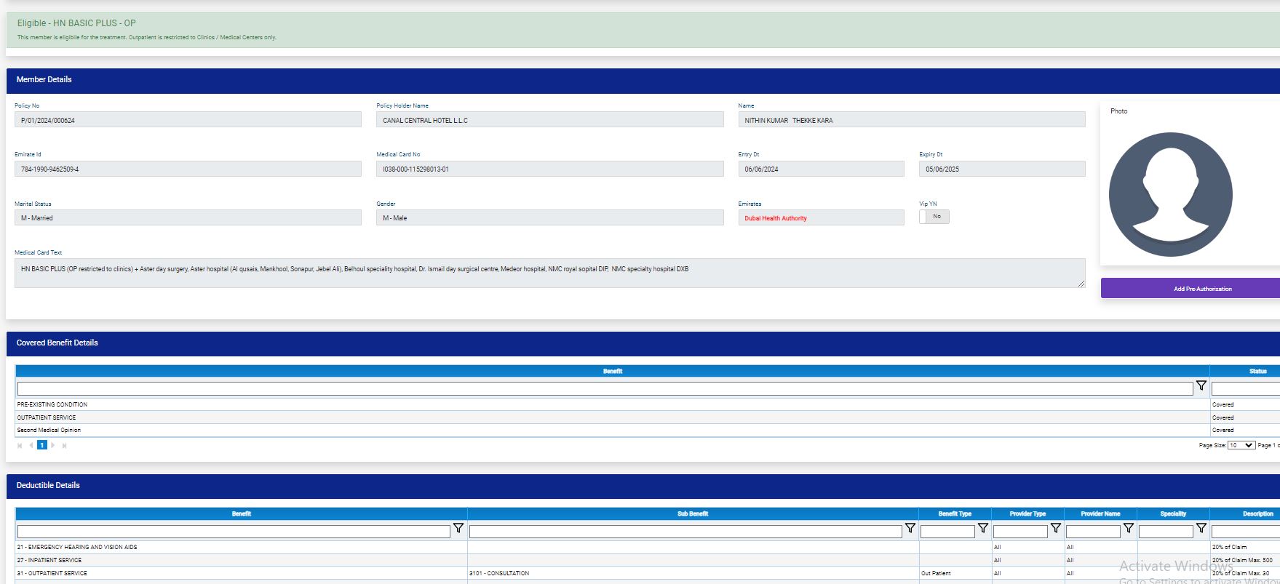Open the Page Size dropdown
This screenshot has width=1280, height=584.
click(1241, 445)
